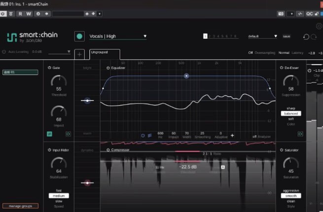Click the side-chain waveform icon

point(300,14)
